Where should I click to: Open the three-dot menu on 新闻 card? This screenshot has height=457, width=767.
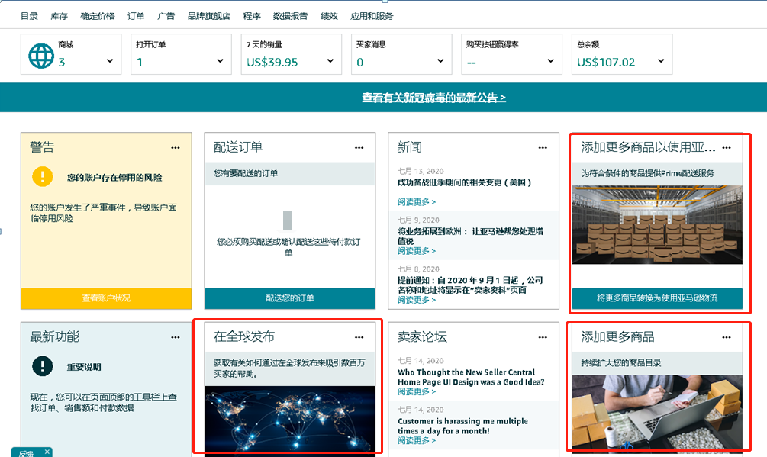tap(543, 147)
